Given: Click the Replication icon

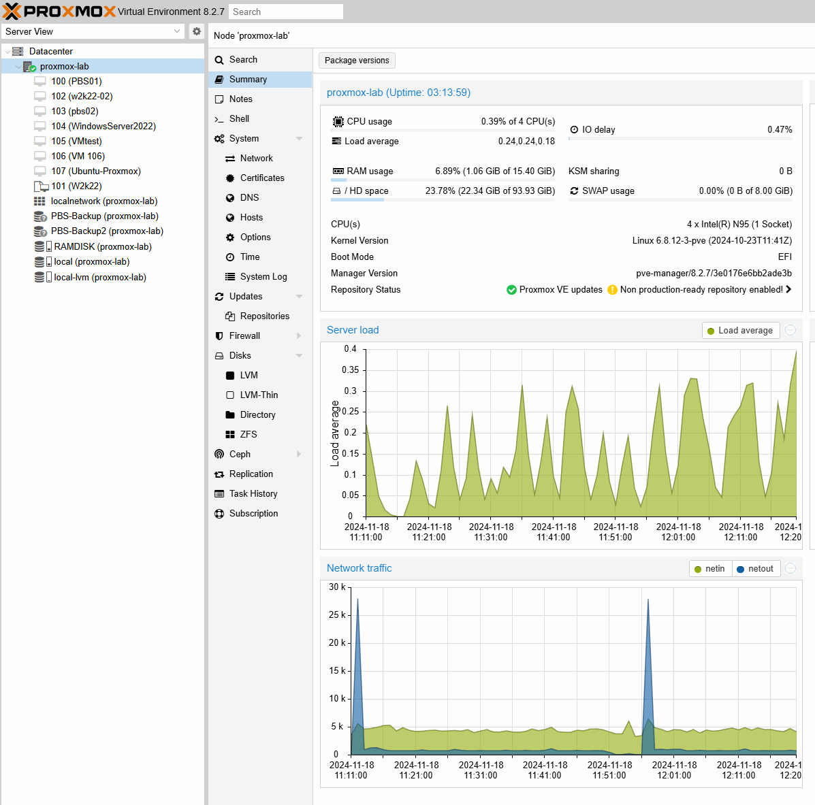Looking at the screenshot, I should [219, 474].
